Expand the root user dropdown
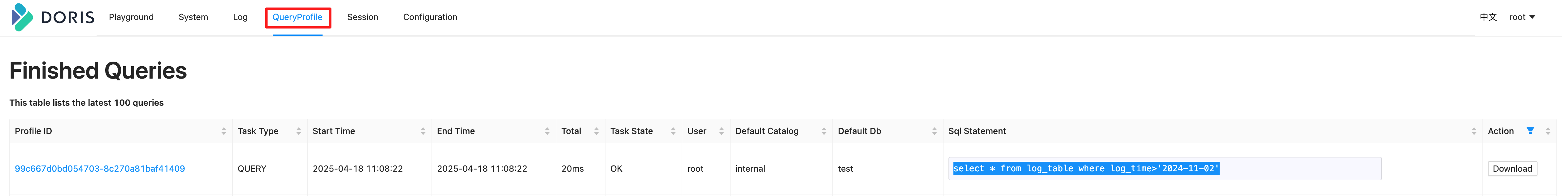The width and height of the screenshot is (1562, 196). [1522, 17]
